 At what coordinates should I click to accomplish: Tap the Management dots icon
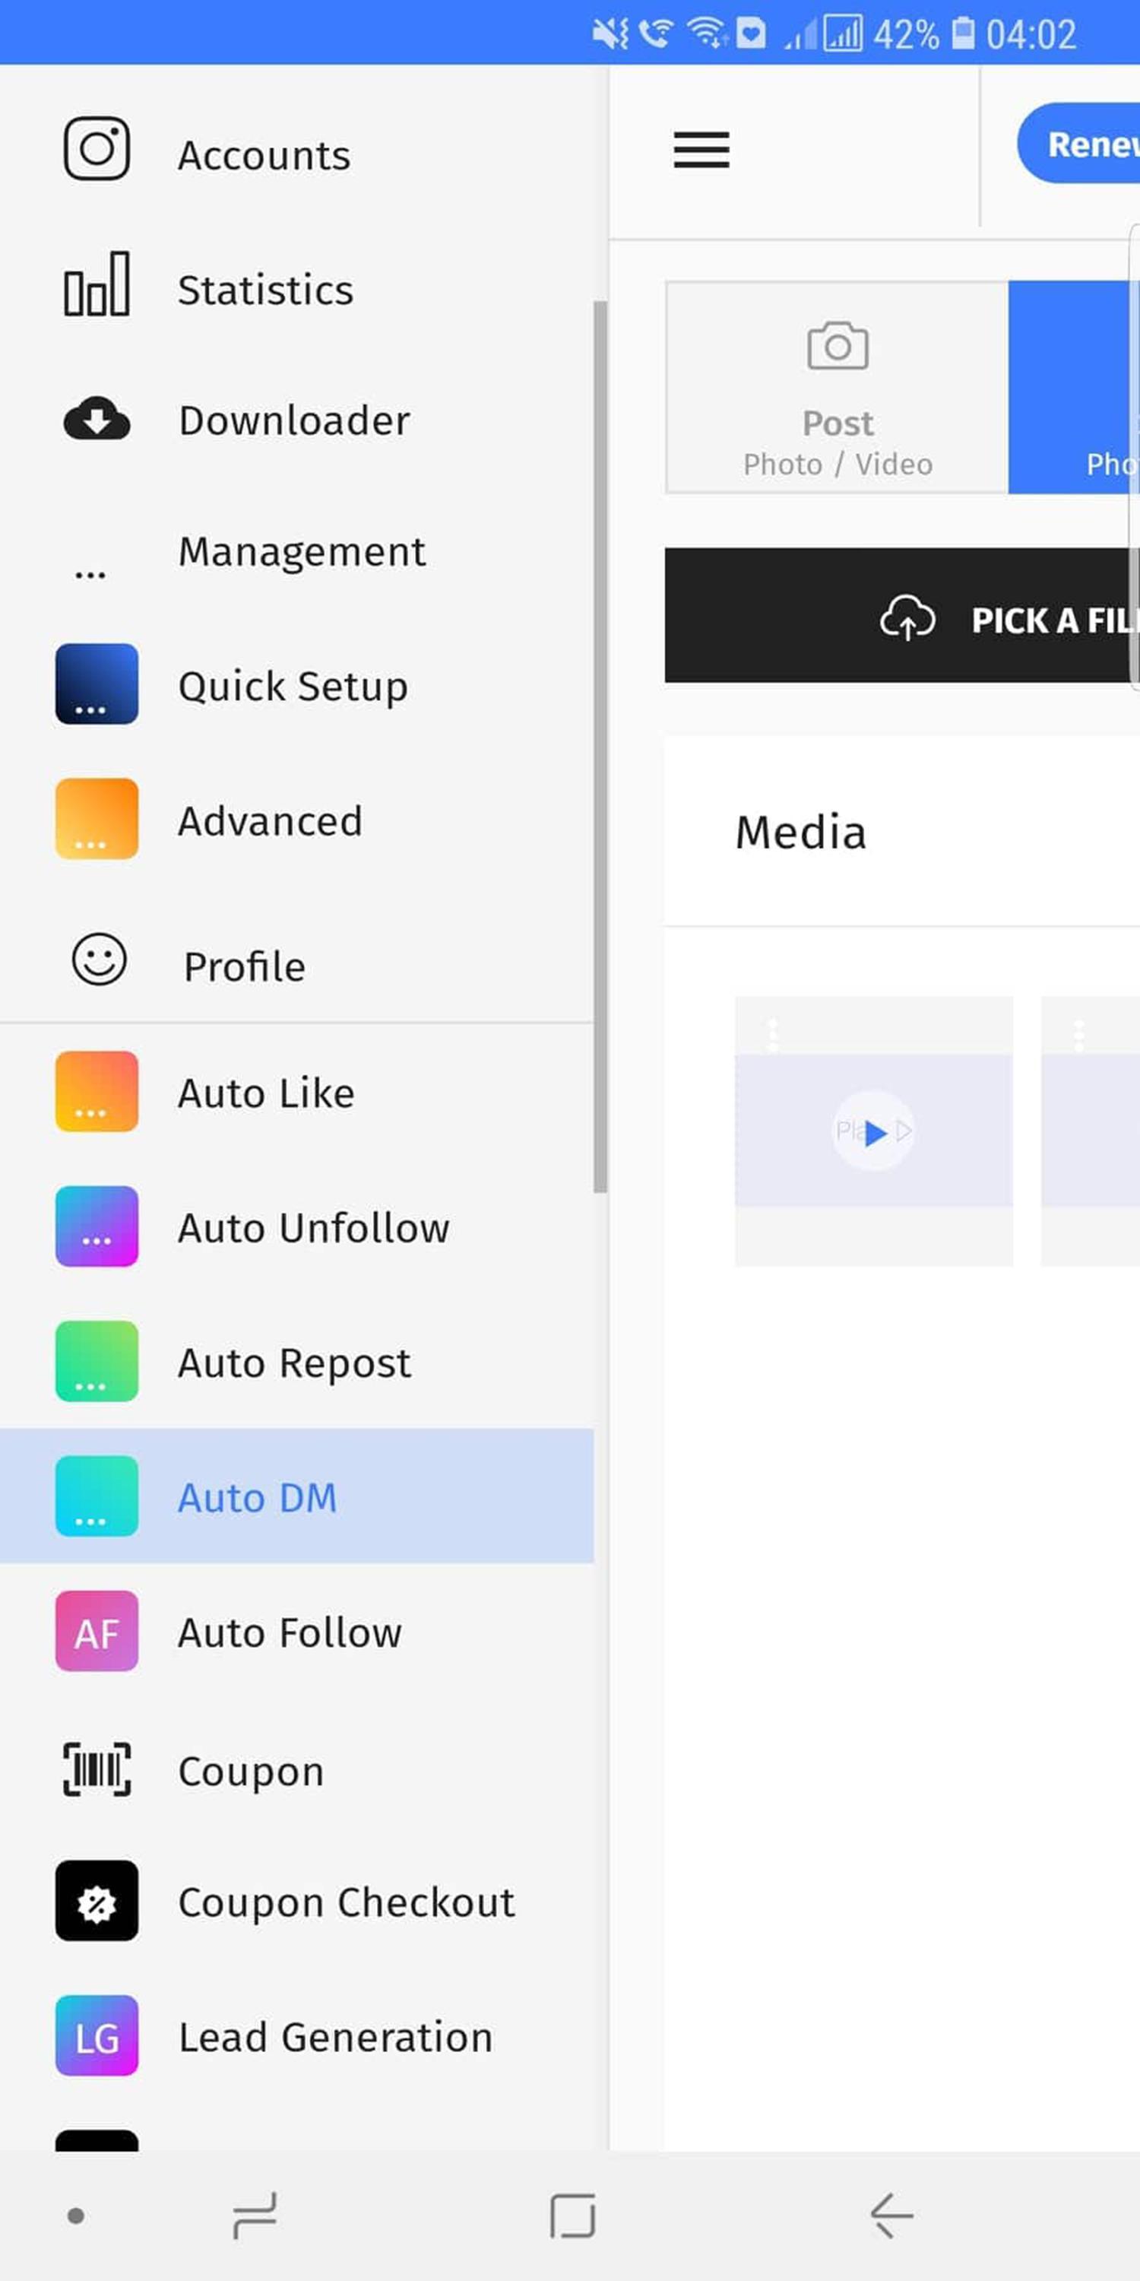tap(90, 575)
